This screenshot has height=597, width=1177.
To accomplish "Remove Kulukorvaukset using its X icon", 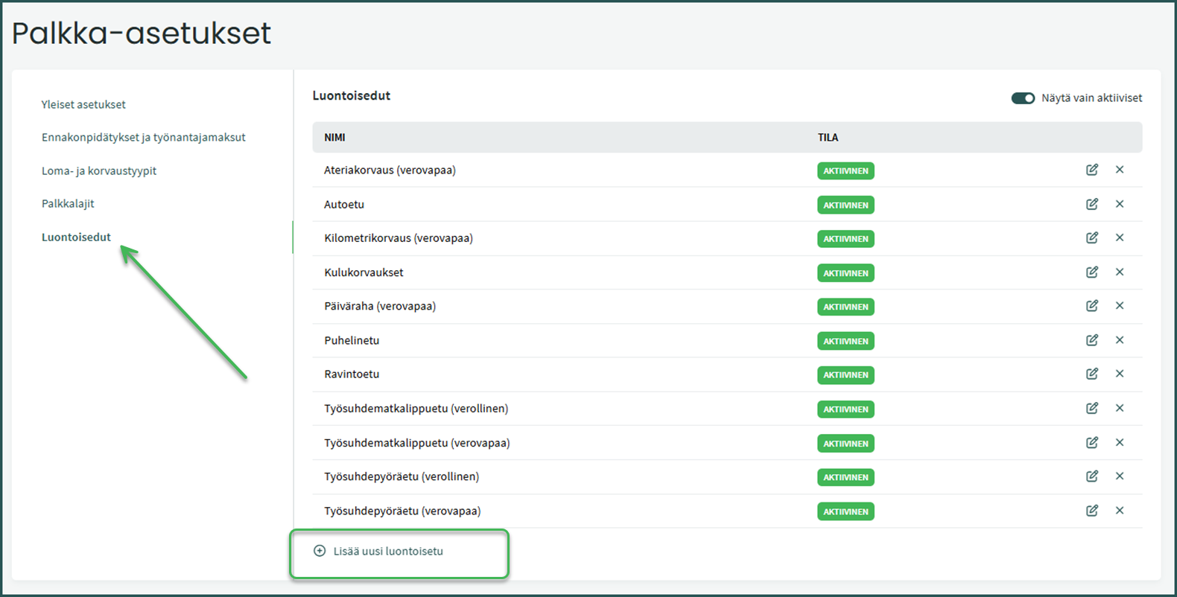I will [x=1119, y=272].
